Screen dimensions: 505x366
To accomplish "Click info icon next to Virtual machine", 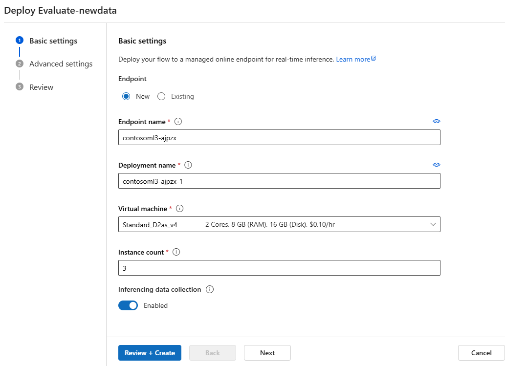I will pyautogui.click(x=179, y=209).
